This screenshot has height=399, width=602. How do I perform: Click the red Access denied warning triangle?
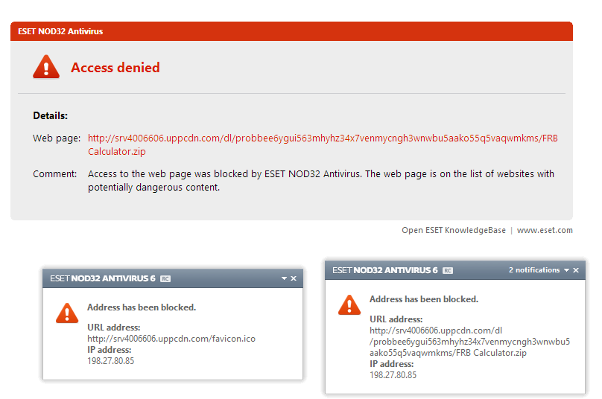[46, 67]
